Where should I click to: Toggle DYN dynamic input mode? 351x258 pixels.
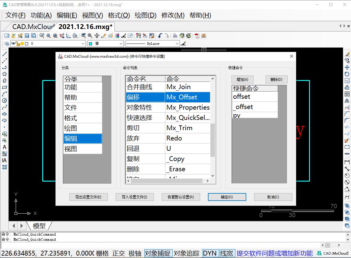tap(210, 253)
